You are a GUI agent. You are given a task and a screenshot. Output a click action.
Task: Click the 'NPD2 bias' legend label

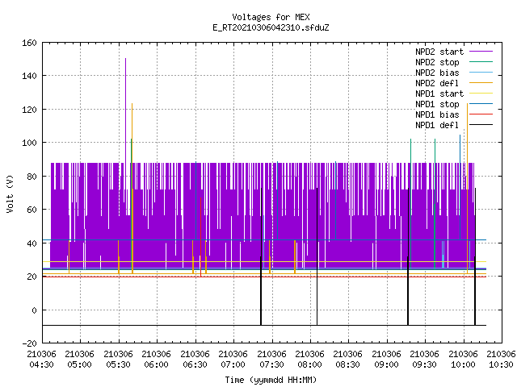click(437, 73)
